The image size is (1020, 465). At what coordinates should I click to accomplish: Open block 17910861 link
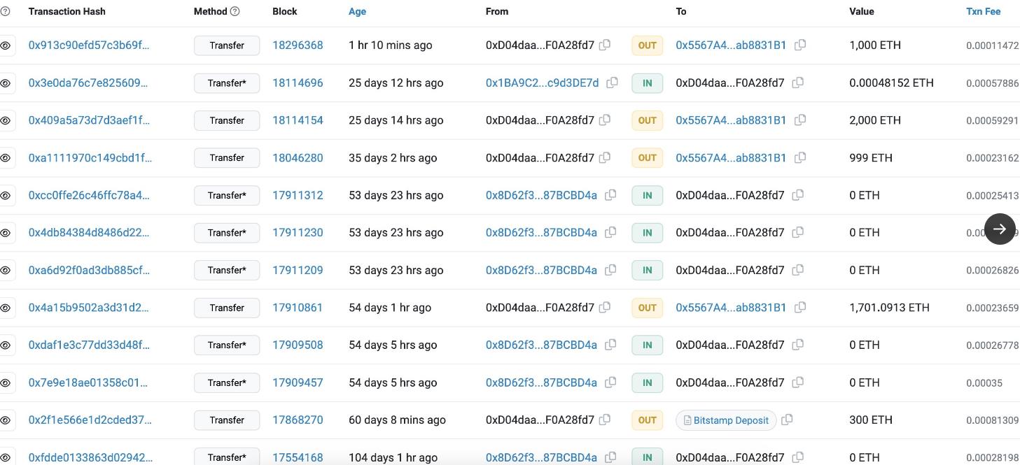coord(298,307)
